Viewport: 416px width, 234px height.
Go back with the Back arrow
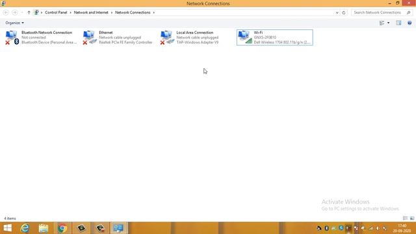pyautogui.click(x=6, y=12)
